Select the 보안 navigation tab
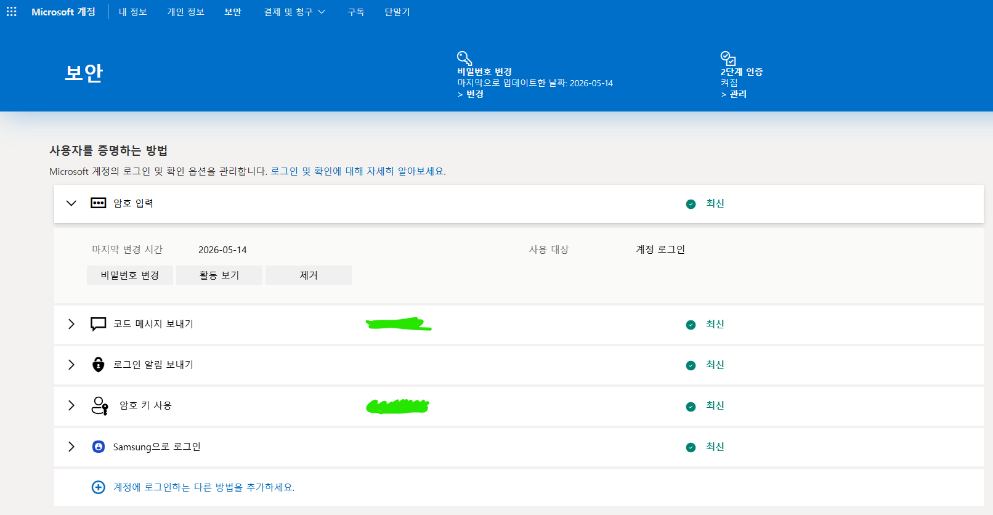The height and width of the screenshot is (515, 993). point(233,12)
